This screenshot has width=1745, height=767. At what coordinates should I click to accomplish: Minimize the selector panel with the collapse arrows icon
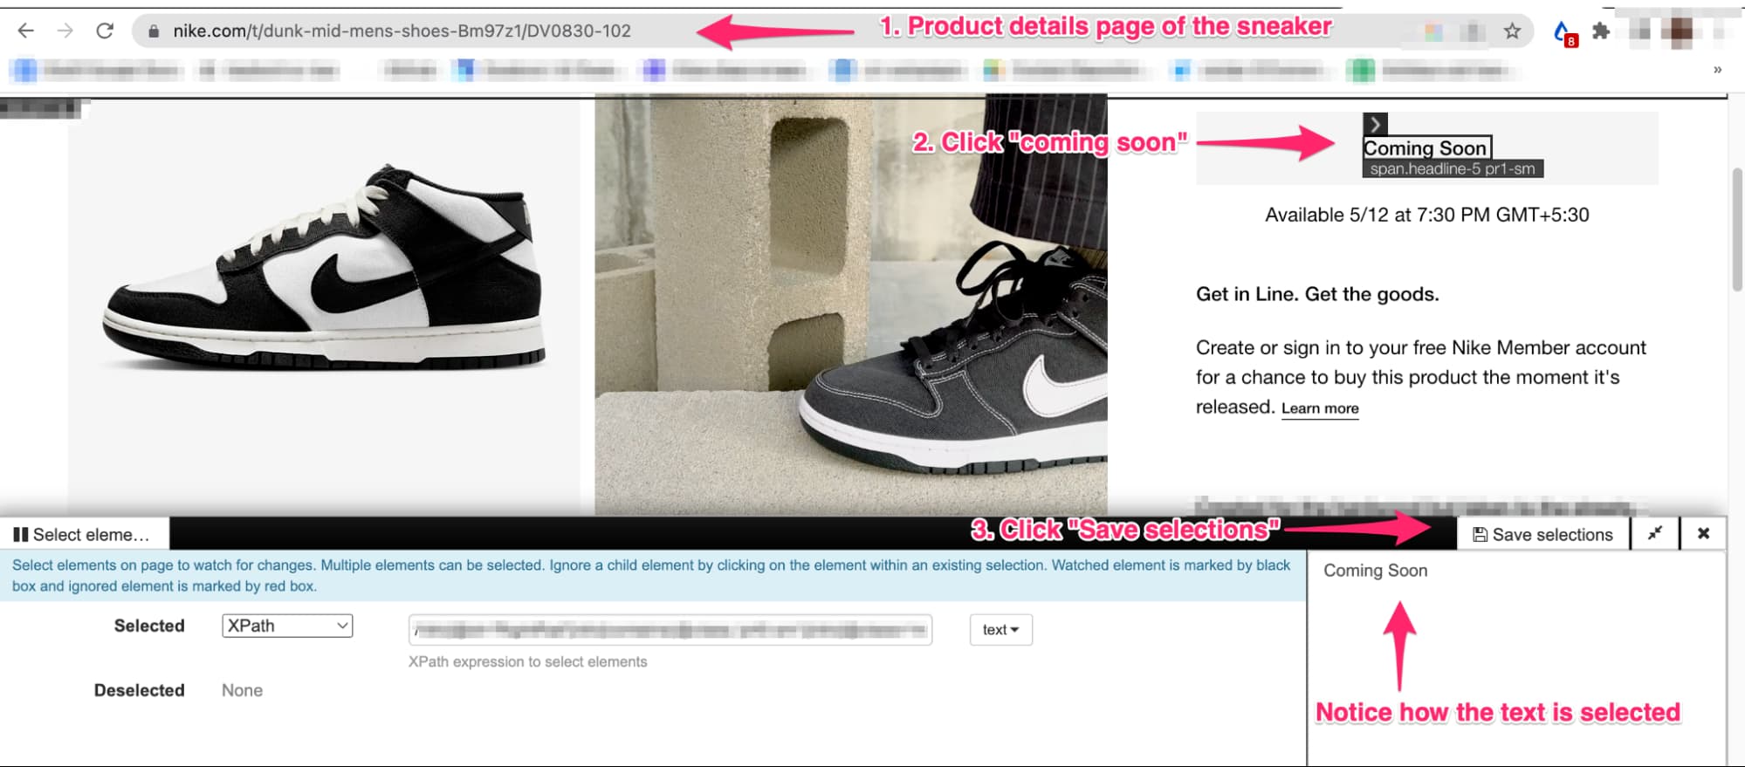[x=1654, y=534]
